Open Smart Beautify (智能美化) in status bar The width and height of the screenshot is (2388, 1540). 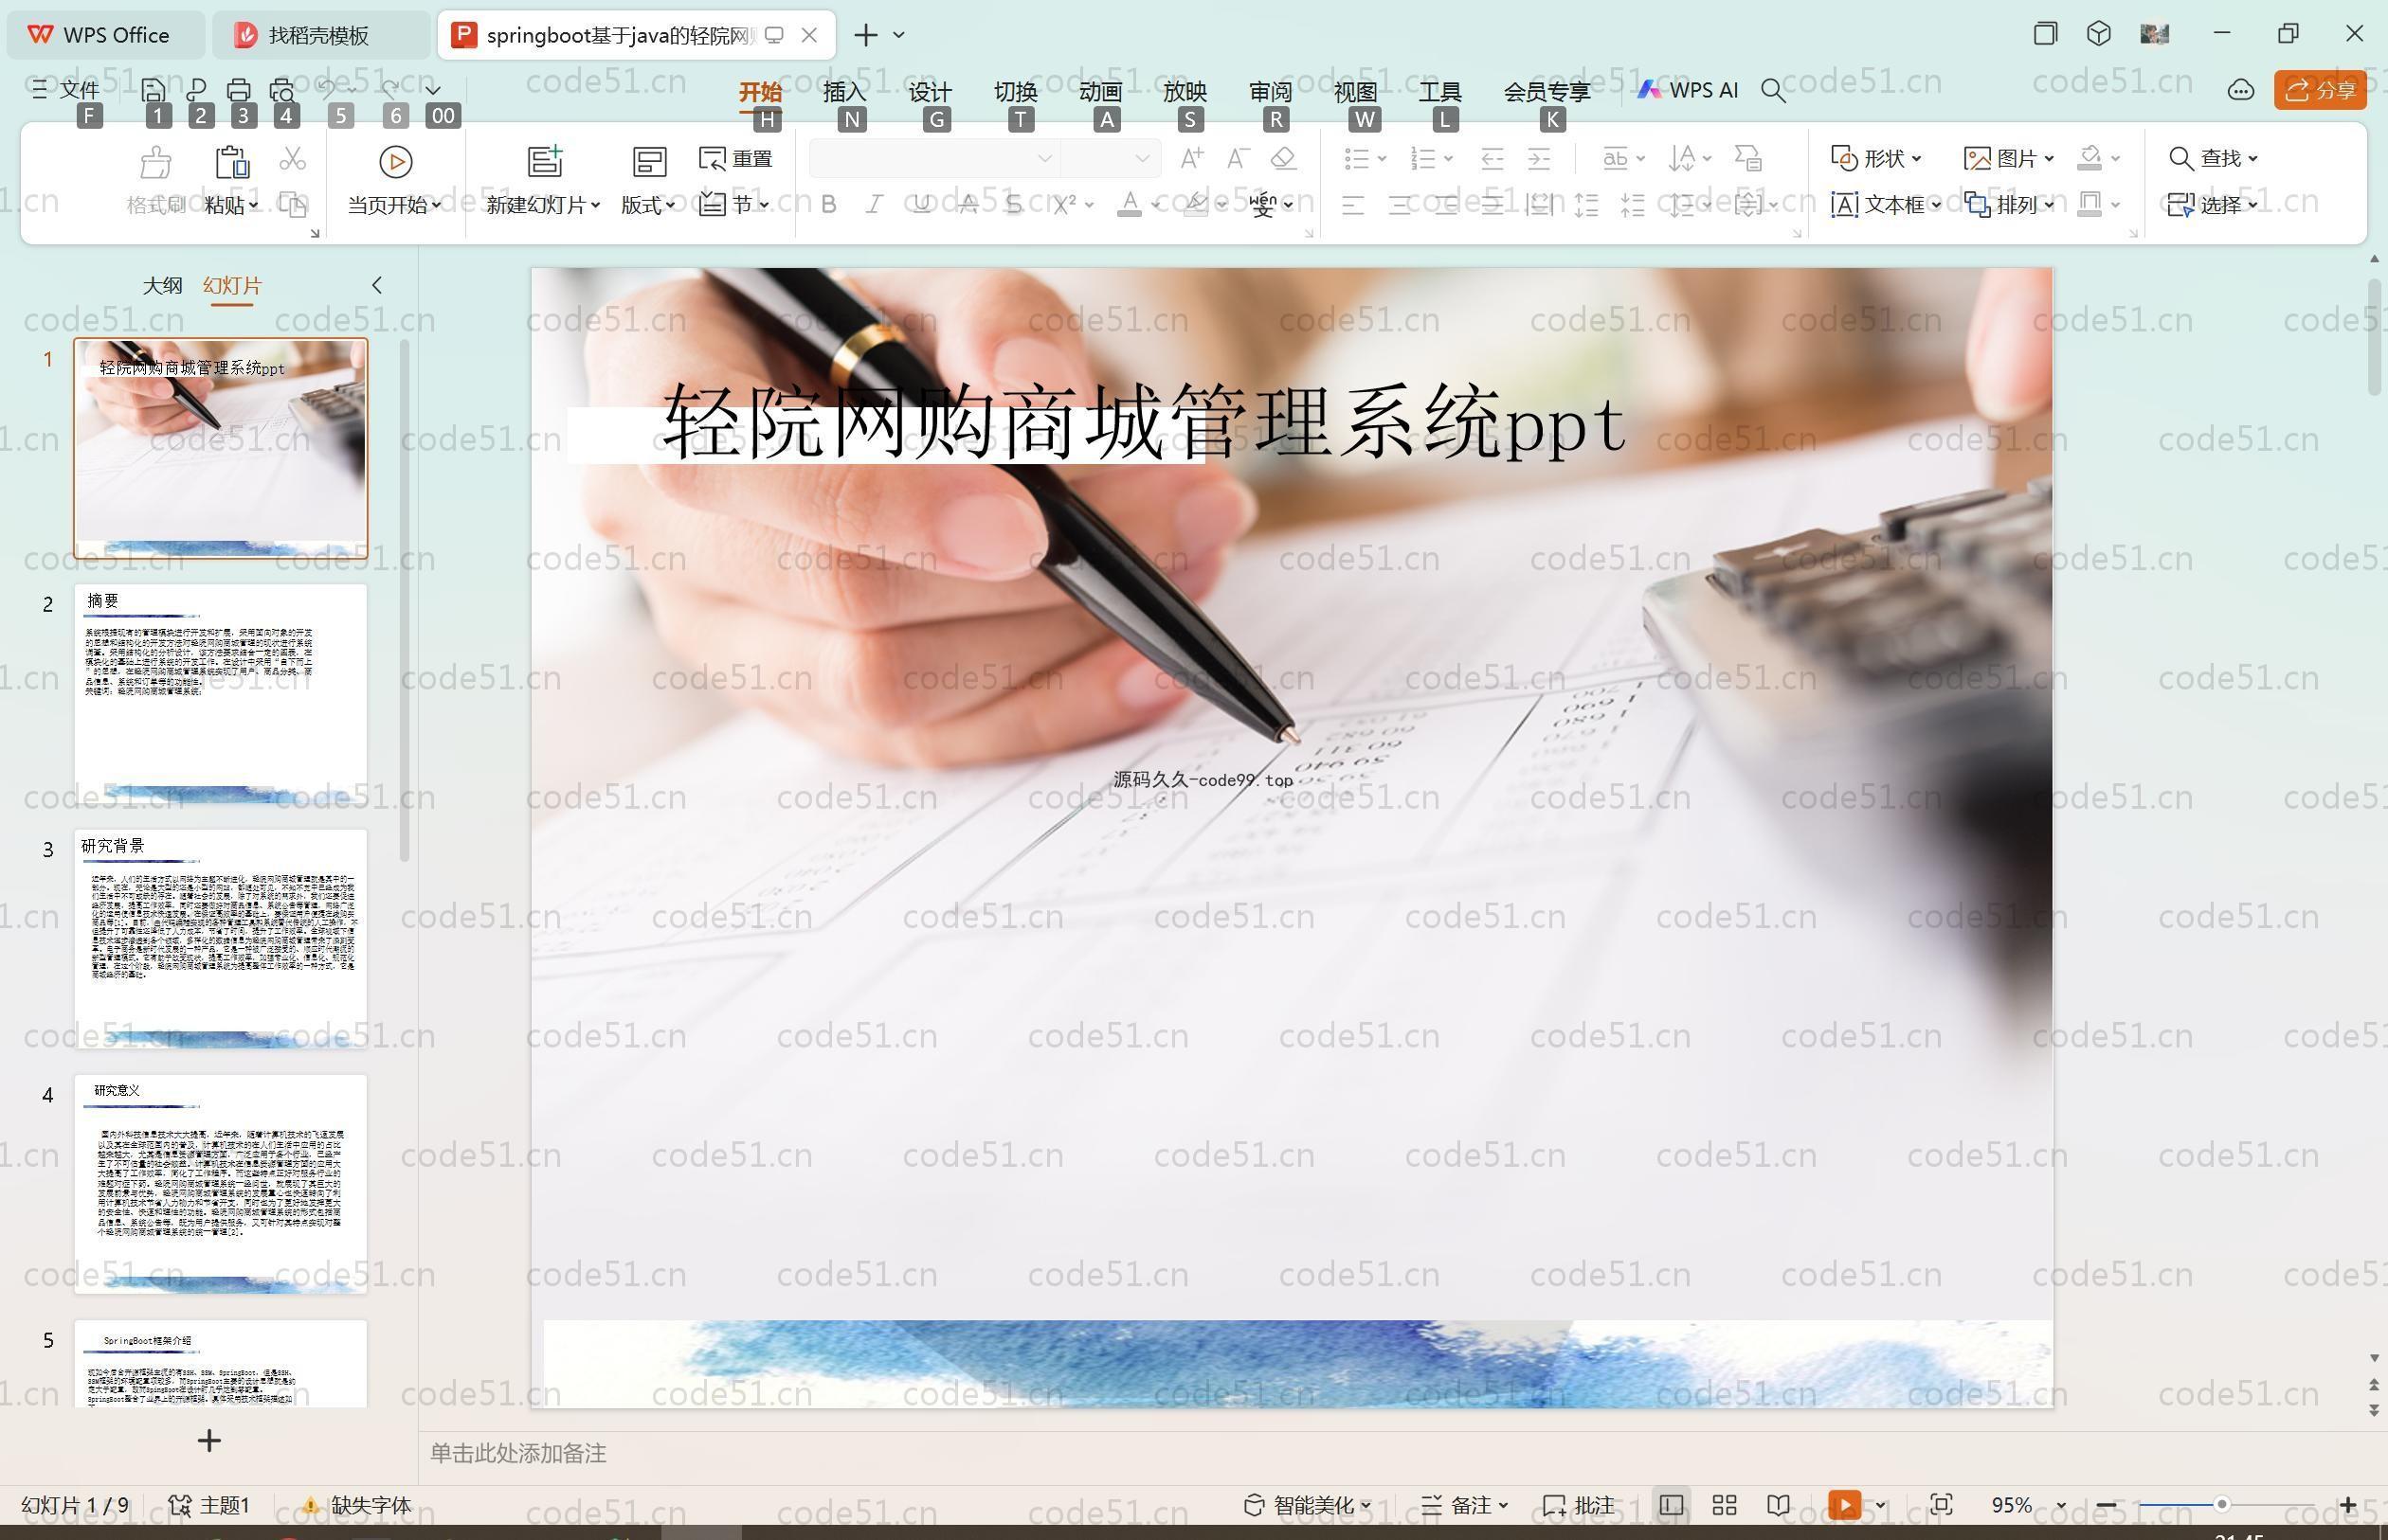click(x=1307, y=1505)
